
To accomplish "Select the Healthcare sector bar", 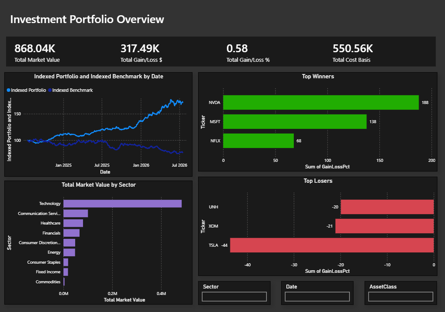I will tap(73, 223).
